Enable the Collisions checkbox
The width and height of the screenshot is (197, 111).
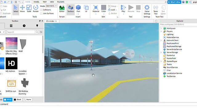pyautogui.click(x=41, y=10)
